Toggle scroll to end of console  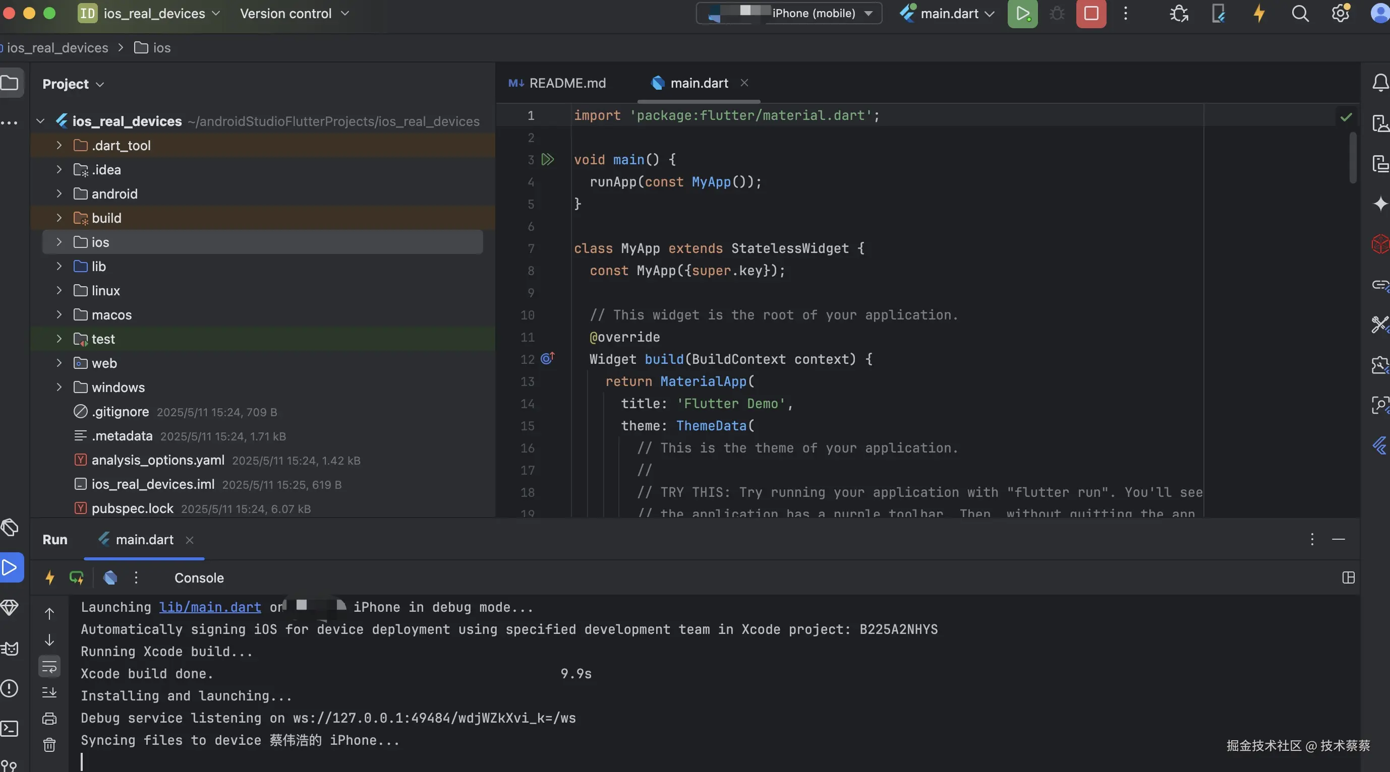[49, 692]
